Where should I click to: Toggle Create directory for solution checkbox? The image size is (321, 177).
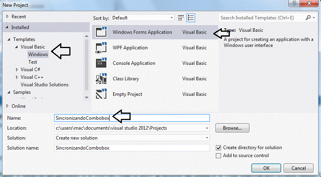(x=218, y=147)
